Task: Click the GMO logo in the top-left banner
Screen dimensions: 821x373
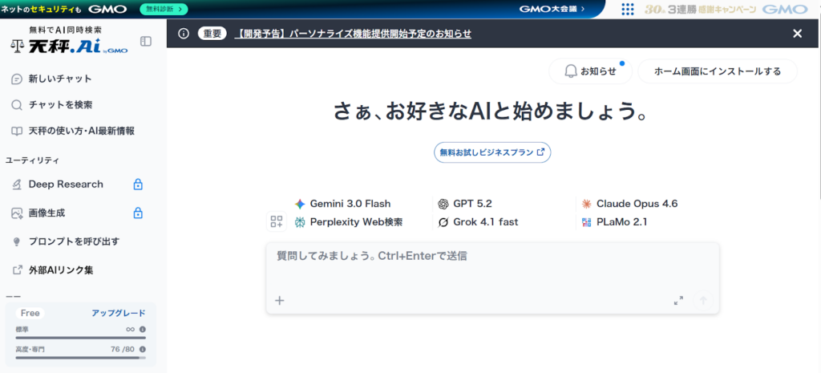Action: (108, 9)
